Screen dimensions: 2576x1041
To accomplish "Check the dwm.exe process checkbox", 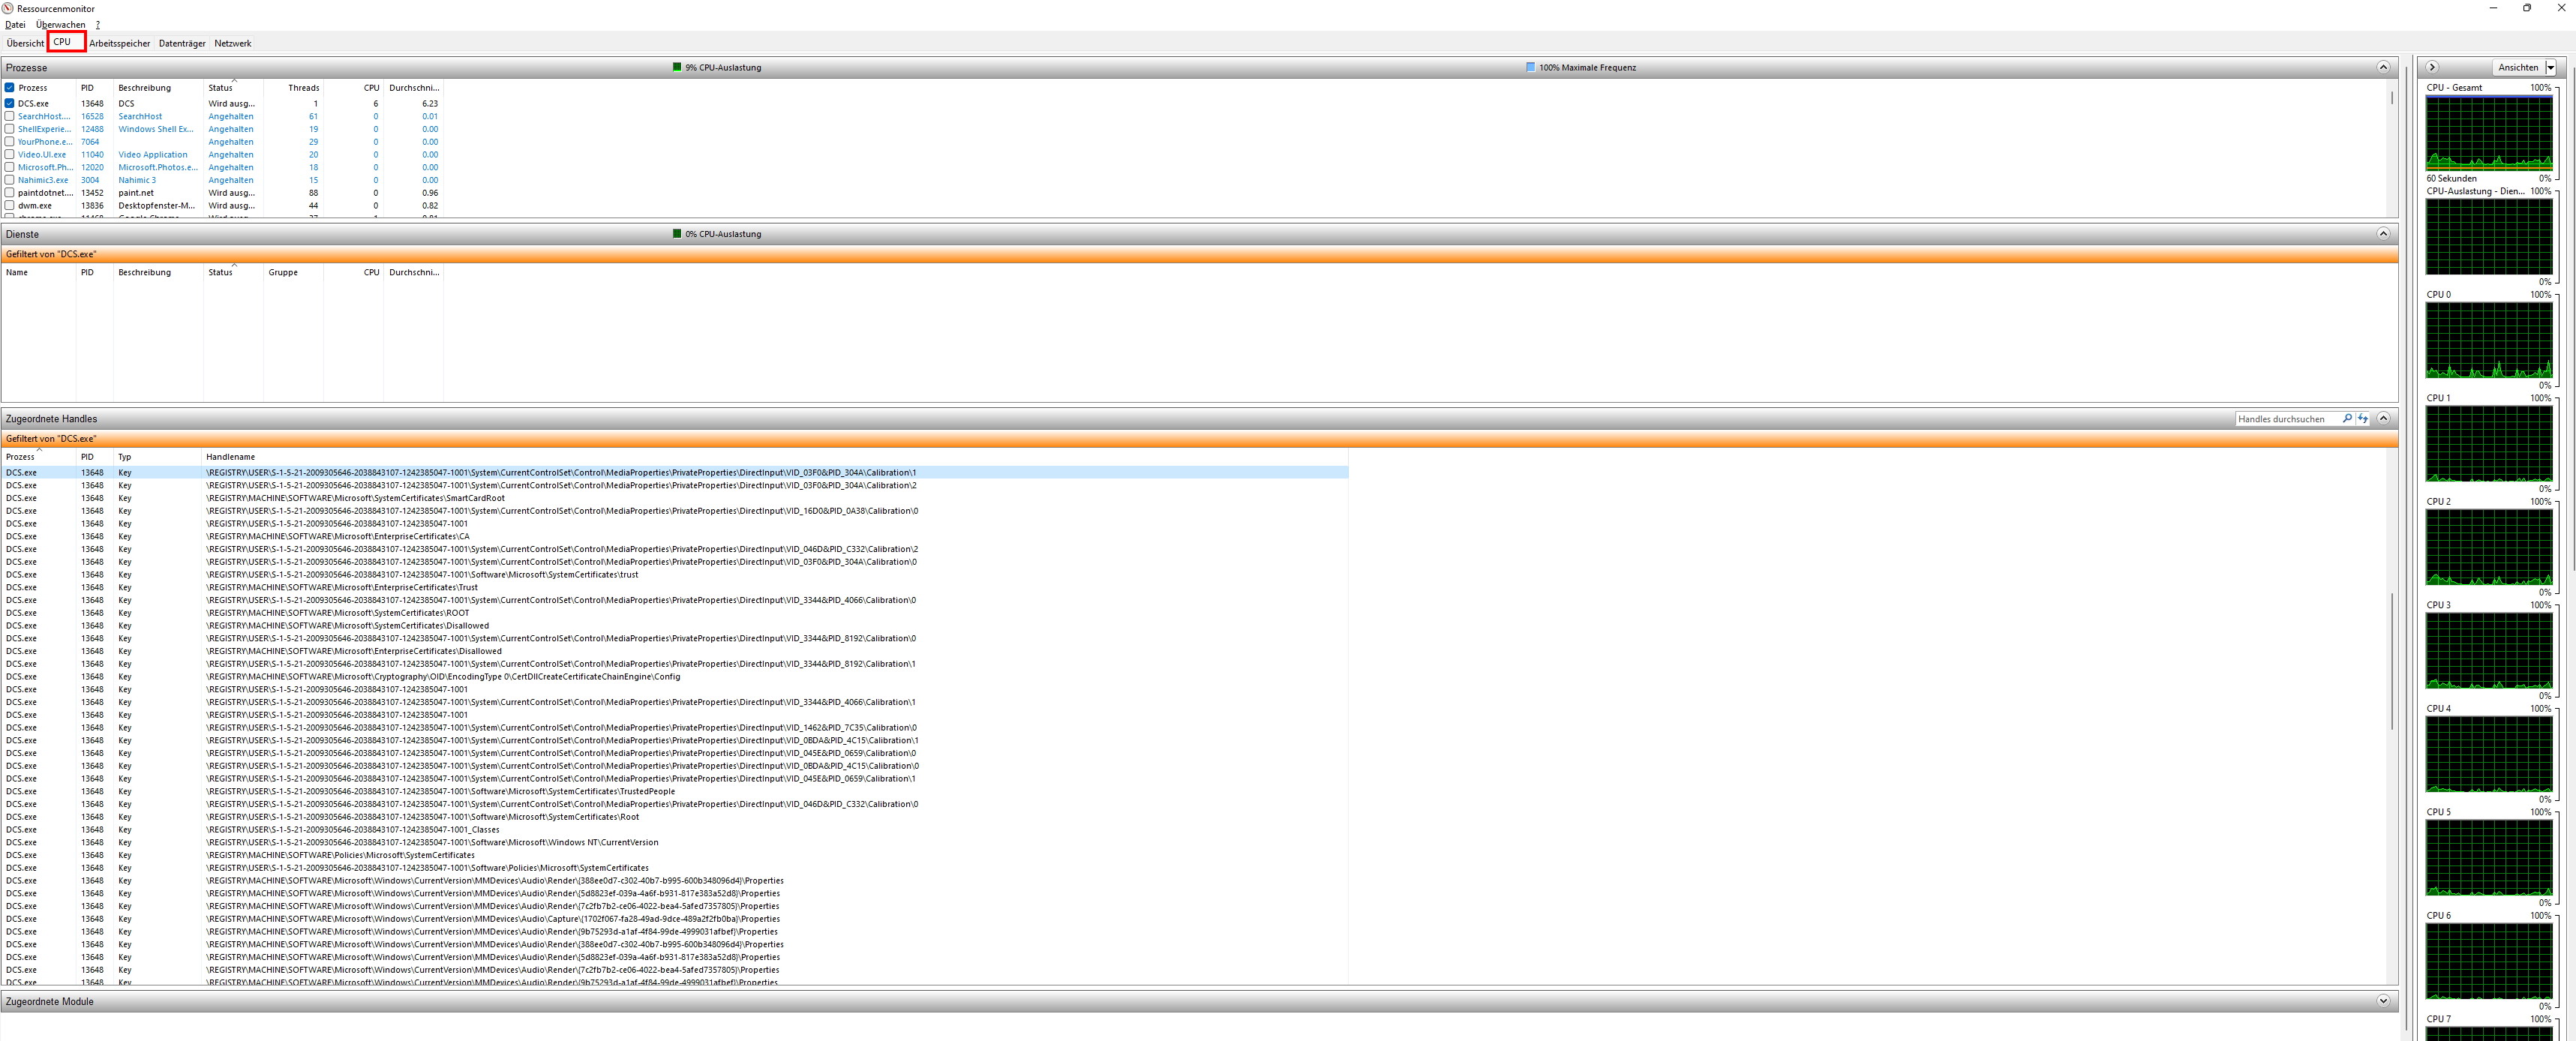I will [10, 206].
